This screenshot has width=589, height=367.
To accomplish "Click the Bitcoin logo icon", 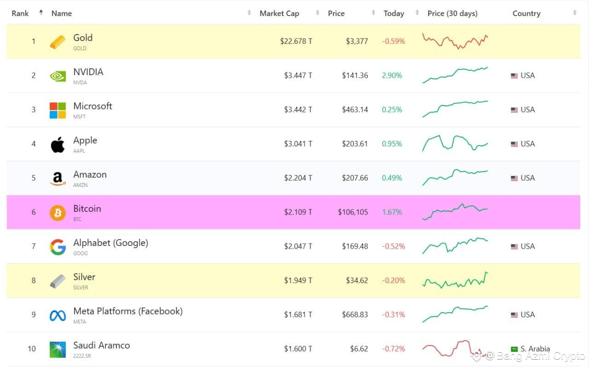I will [58, 213].
